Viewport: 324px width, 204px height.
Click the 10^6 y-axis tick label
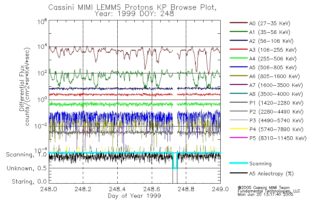[x=42, y=21]
